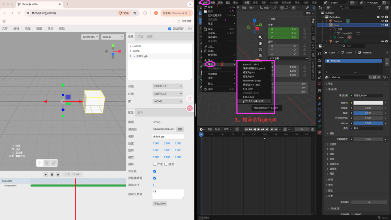Open three.js 添加 add menu
This screenshot has width=391, height=220.
click(x=28, y=29)
